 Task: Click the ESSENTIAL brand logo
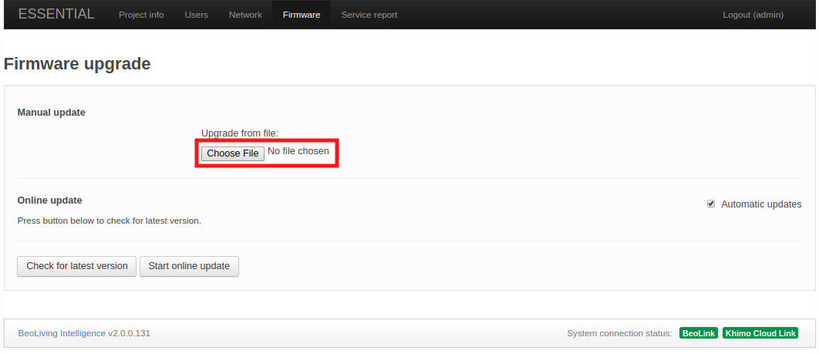(56, 15)
